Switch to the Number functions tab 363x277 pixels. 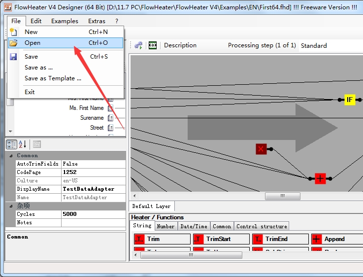(x=165, y=226)
